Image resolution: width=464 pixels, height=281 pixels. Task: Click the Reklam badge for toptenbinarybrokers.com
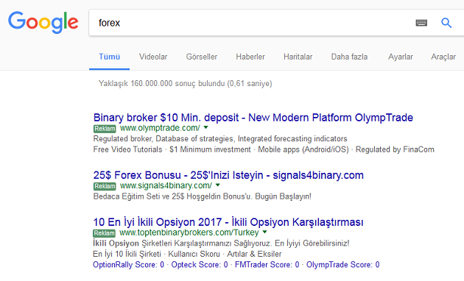pyautogui.click(x=104, y=233)
